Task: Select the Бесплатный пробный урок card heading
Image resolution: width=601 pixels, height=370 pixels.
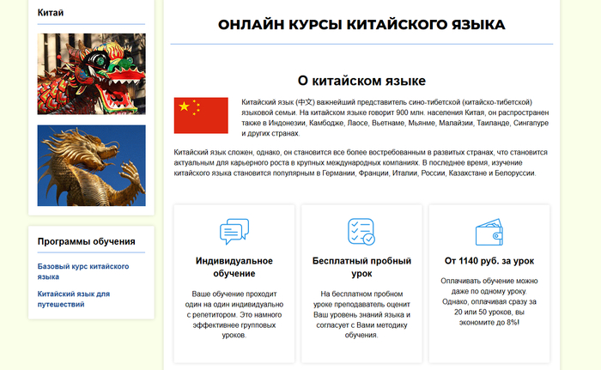Action: [361, 266]
